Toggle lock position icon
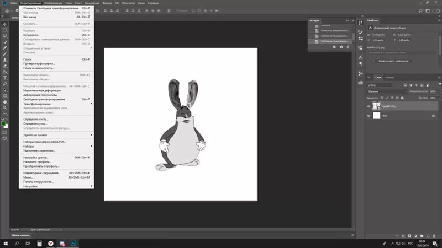 (x=392, y=98)
